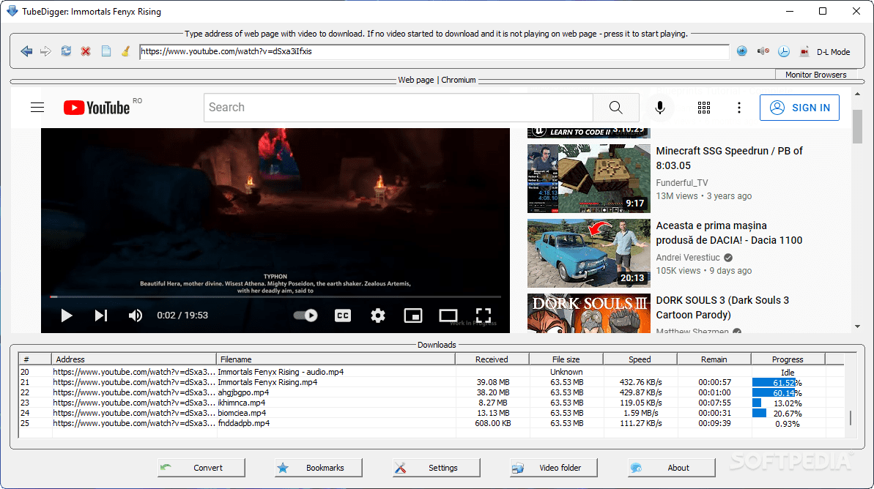Image resolution: width=874 pixels, height=489 pixels.
Task: Switch to theater mode
Action: pos(448,316)
